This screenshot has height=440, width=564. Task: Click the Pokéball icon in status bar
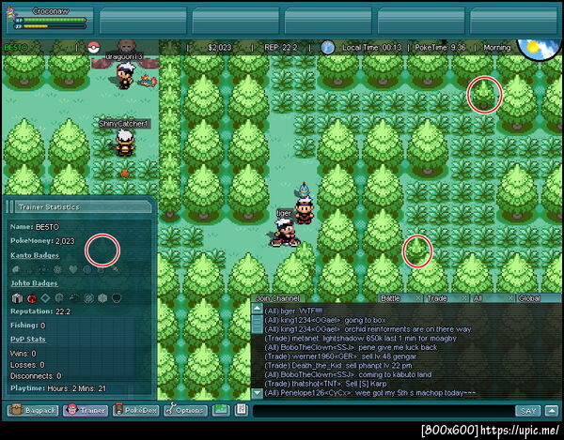[93, 47]
